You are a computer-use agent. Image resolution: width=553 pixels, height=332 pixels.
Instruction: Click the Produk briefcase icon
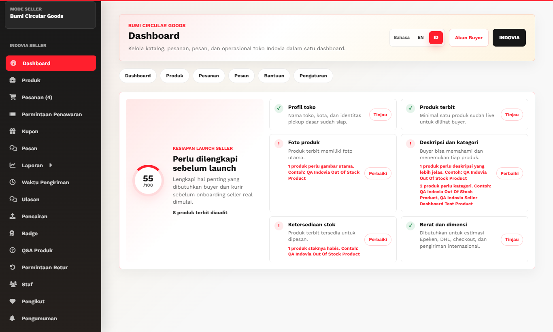click(x=13, y=80)
